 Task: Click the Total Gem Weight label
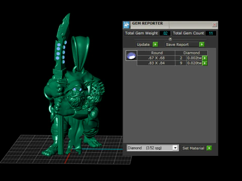142,33
